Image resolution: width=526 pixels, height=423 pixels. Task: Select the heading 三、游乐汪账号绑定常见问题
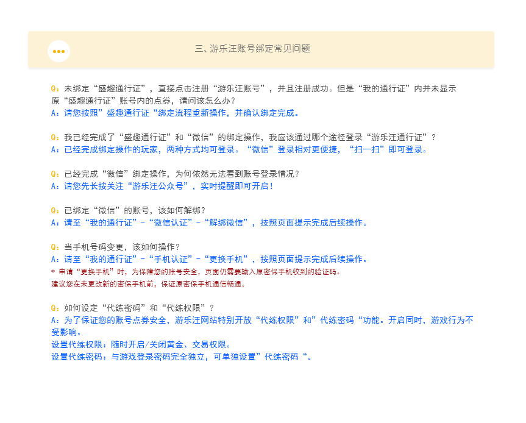(x=252, y=49)
